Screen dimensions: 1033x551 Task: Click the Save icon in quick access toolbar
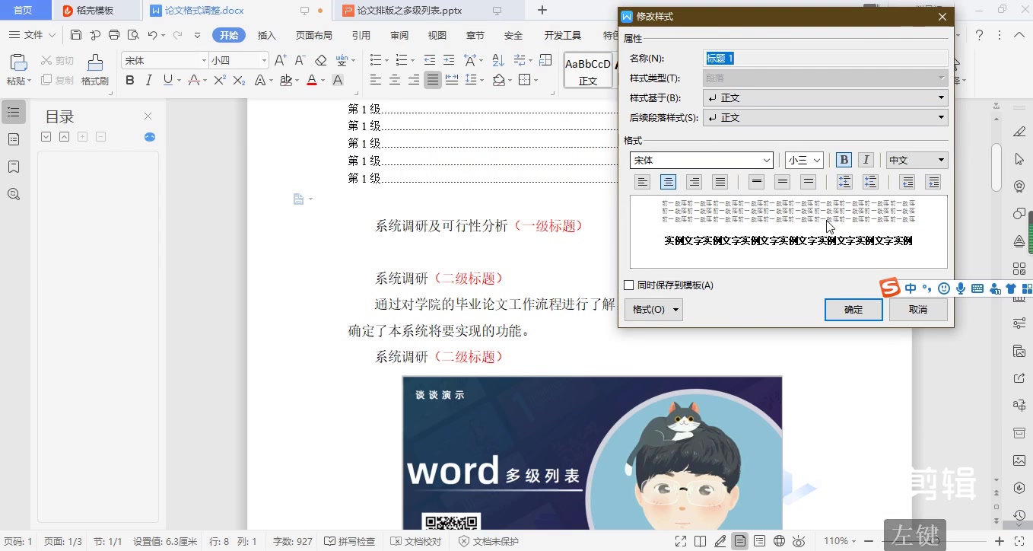click(76, 35)
